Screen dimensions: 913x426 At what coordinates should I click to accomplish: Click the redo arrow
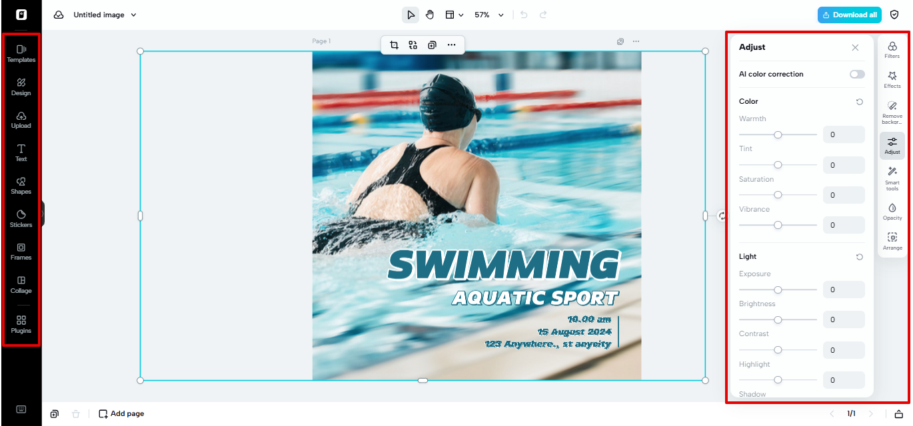tap(543, 15)
